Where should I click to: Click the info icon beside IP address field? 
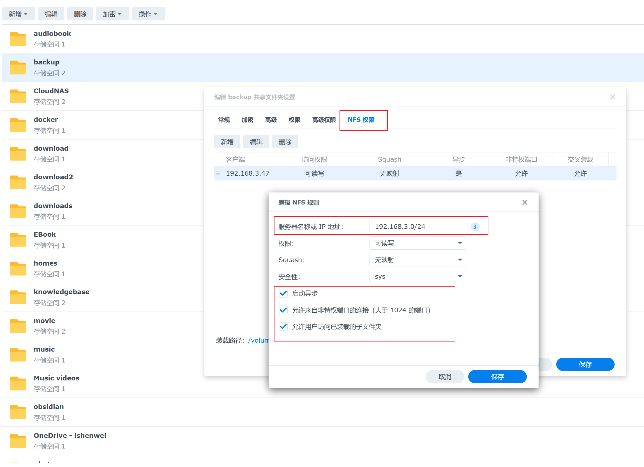tap(475, 226)
